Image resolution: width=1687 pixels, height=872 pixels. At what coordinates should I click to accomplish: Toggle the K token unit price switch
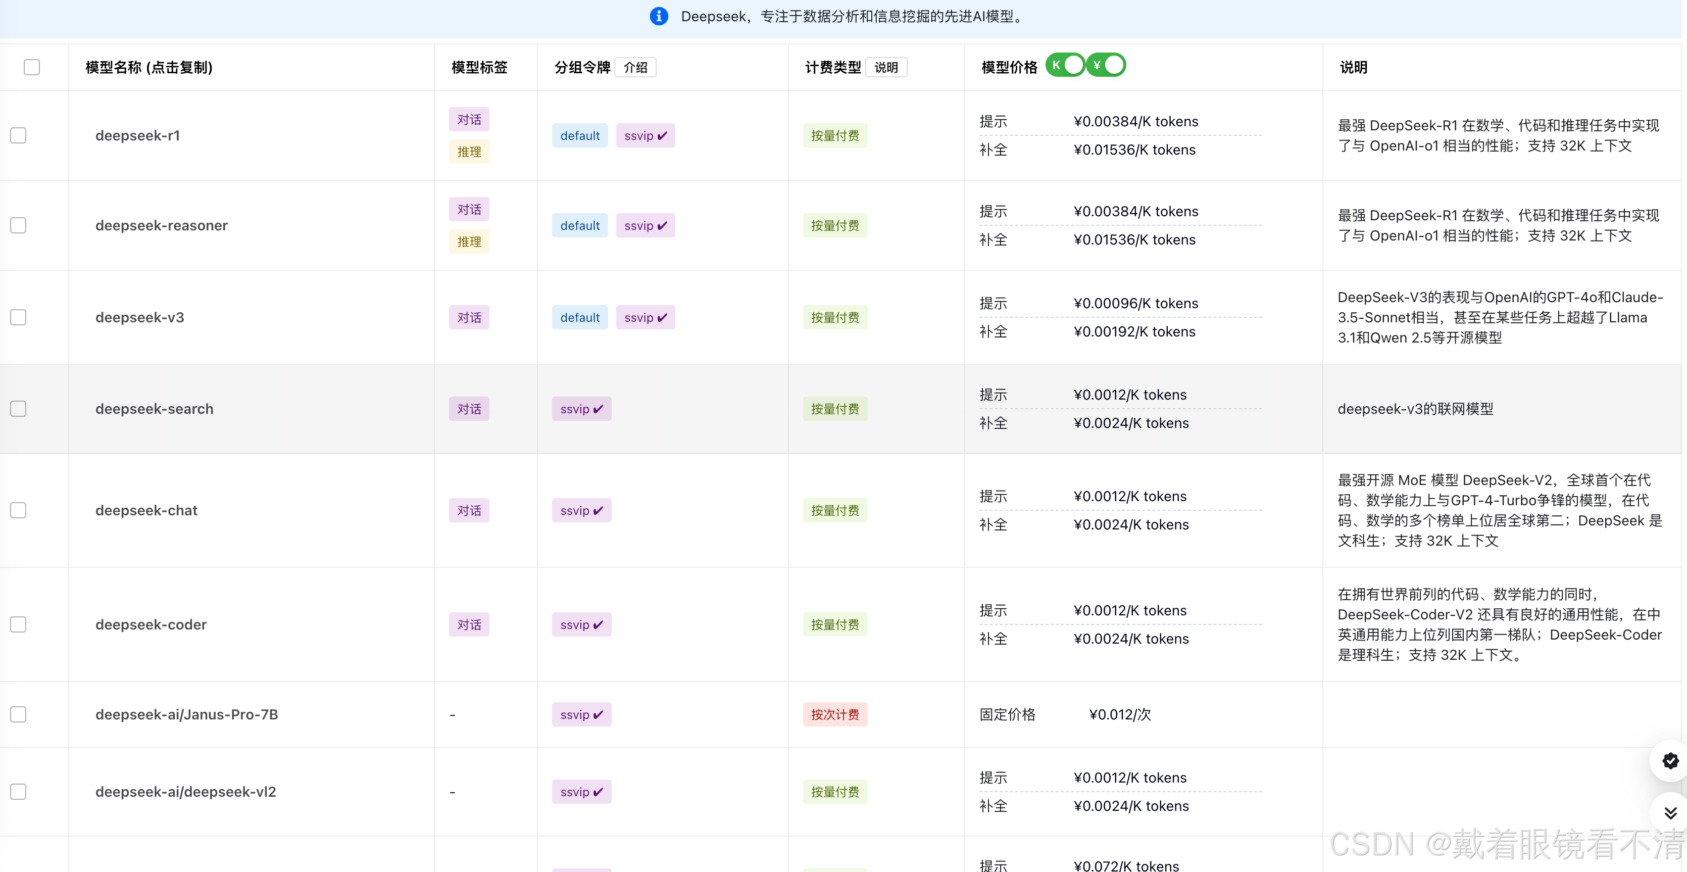coord(1066,66)
